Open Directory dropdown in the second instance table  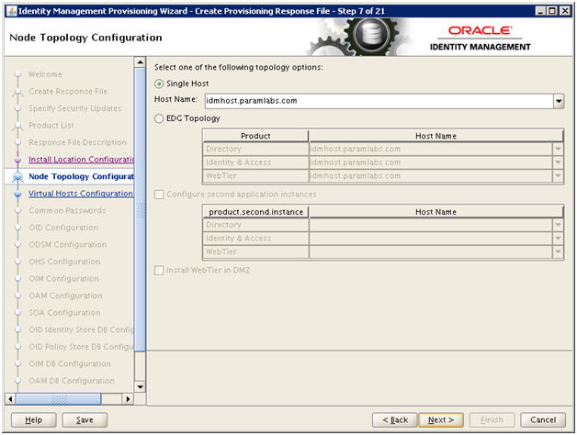tap(558, 225)
